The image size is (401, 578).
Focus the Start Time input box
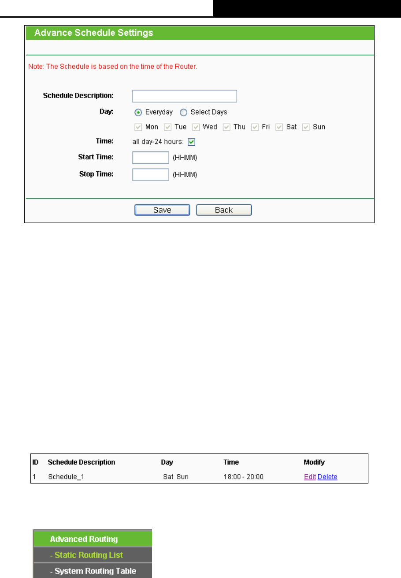point(151,158)
